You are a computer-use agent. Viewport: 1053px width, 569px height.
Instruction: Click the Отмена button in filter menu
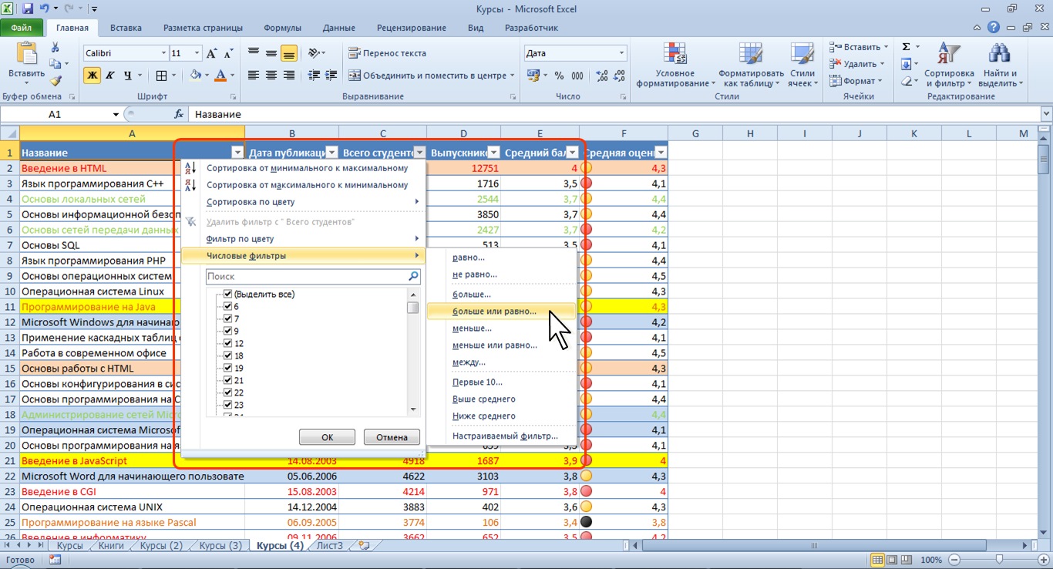point(392,437)
